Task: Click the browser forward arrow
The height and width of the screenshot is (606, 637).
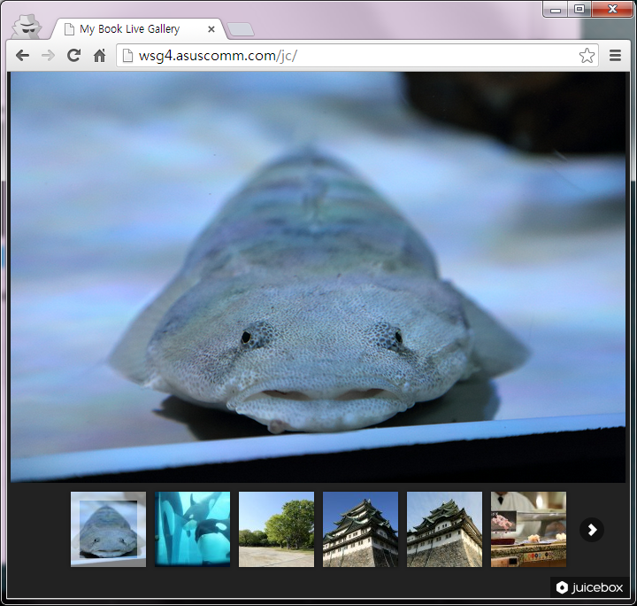Action: pyautogui.click(x=48, y=56)
